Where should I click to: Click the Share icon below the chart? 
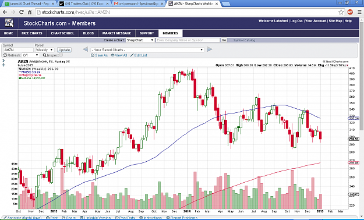click(63, 218)
